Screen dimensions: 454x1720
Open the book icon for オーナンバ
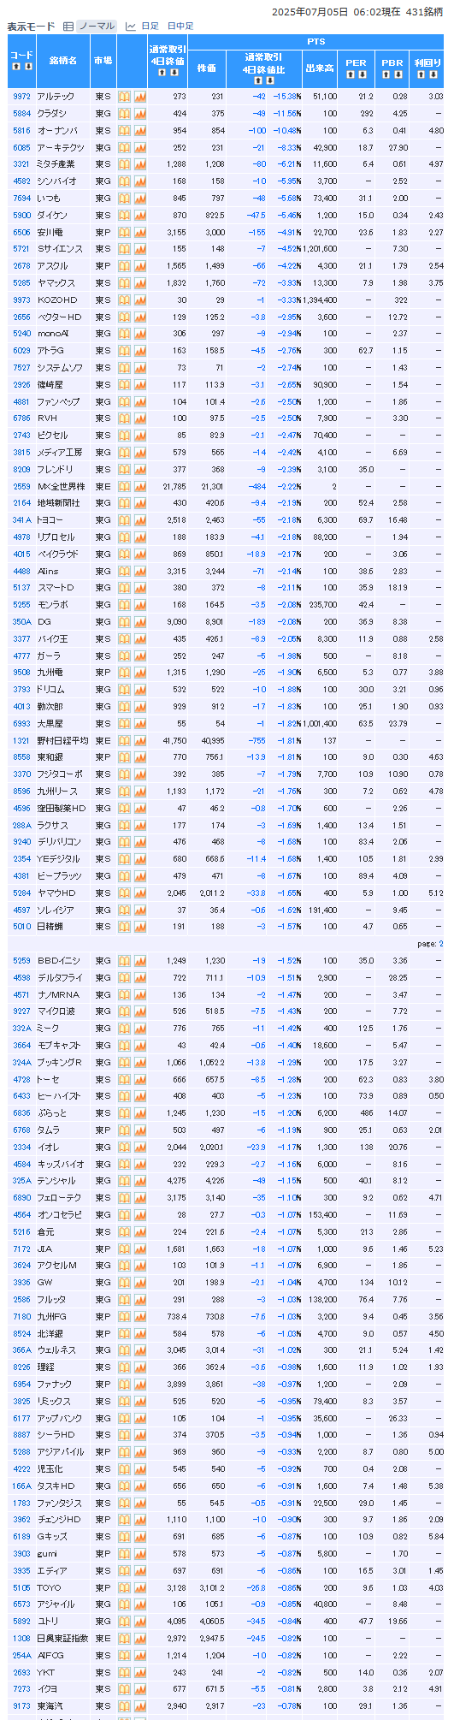click(125, 130)
